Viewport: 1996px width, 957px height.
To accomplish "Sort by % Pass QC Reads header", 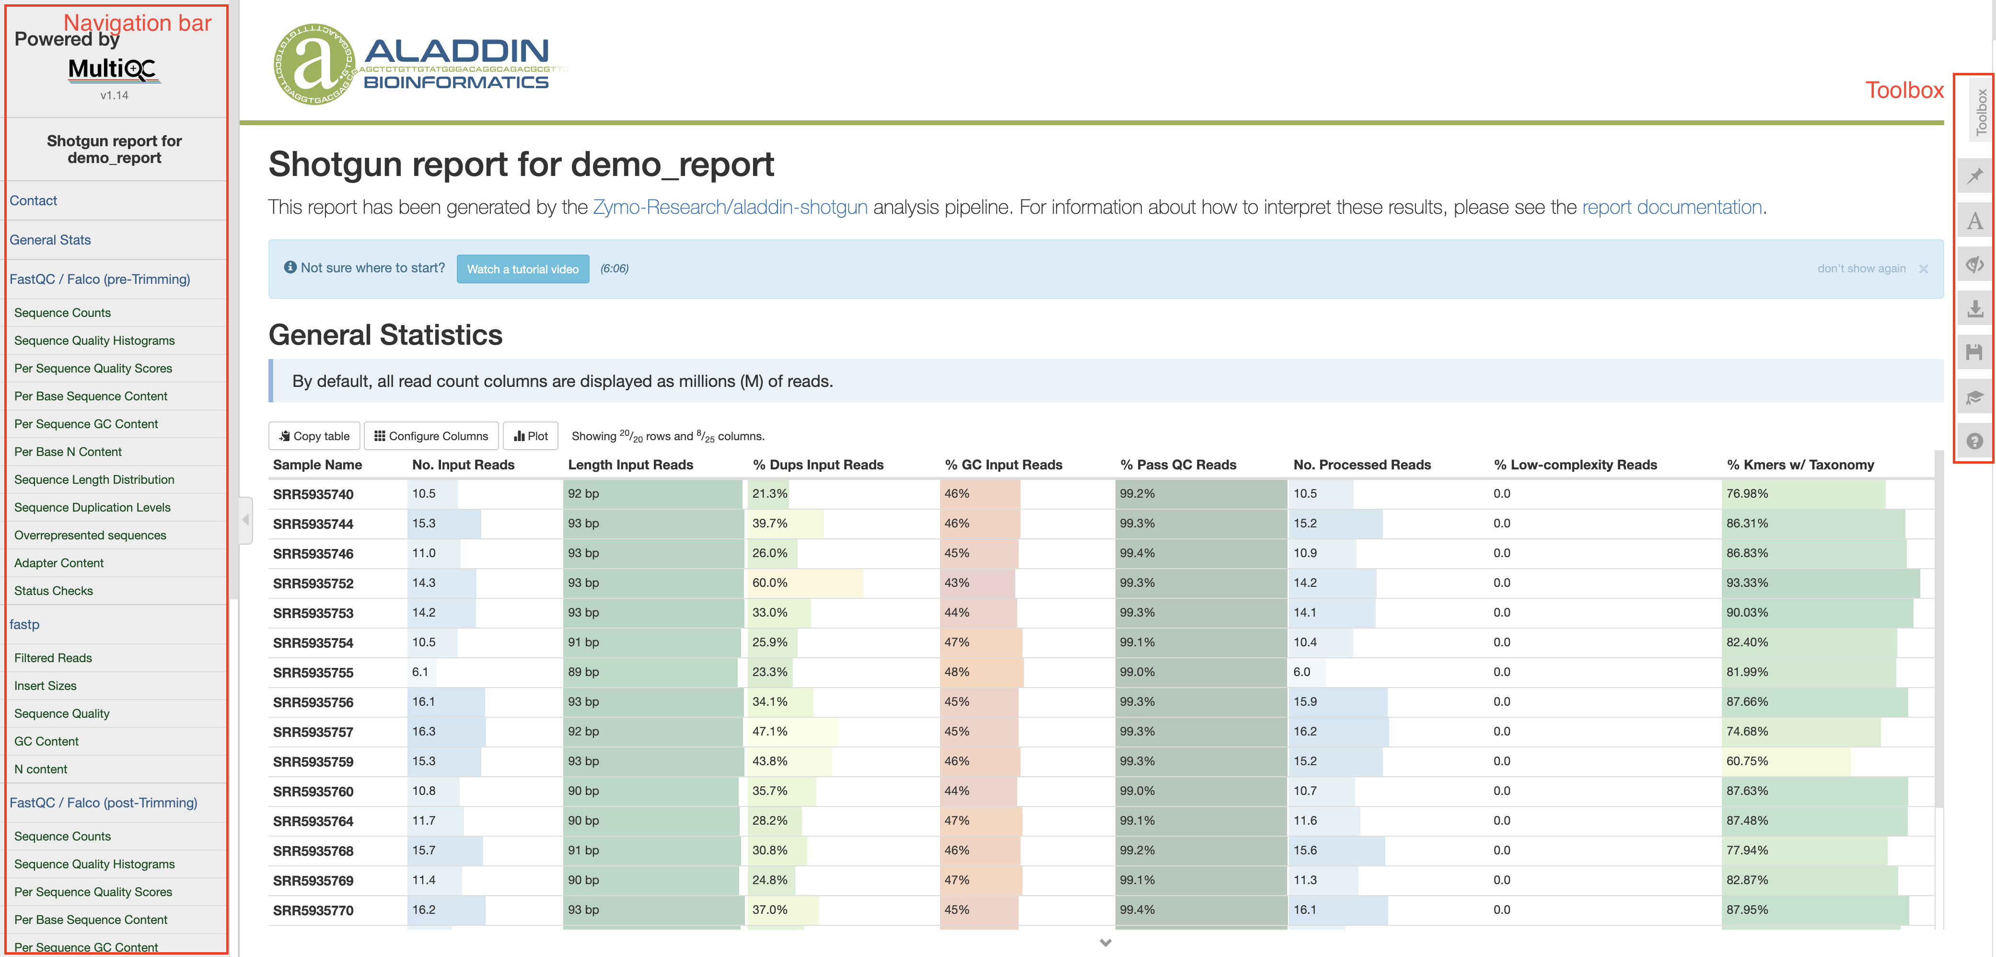I will point(1179,465).
